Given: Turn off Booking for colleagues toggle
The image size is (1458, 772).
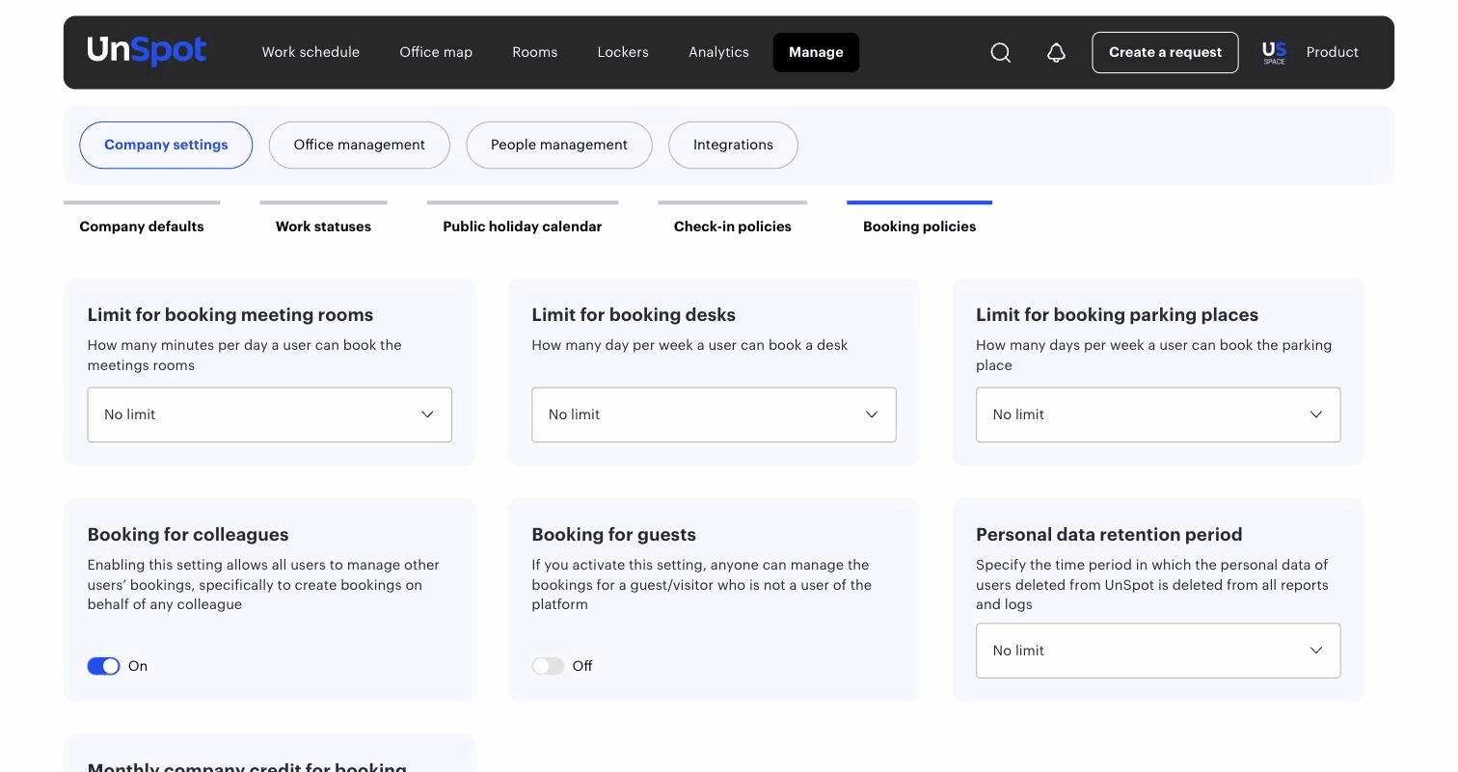Looking at the screenshot, I should (103, 666).
